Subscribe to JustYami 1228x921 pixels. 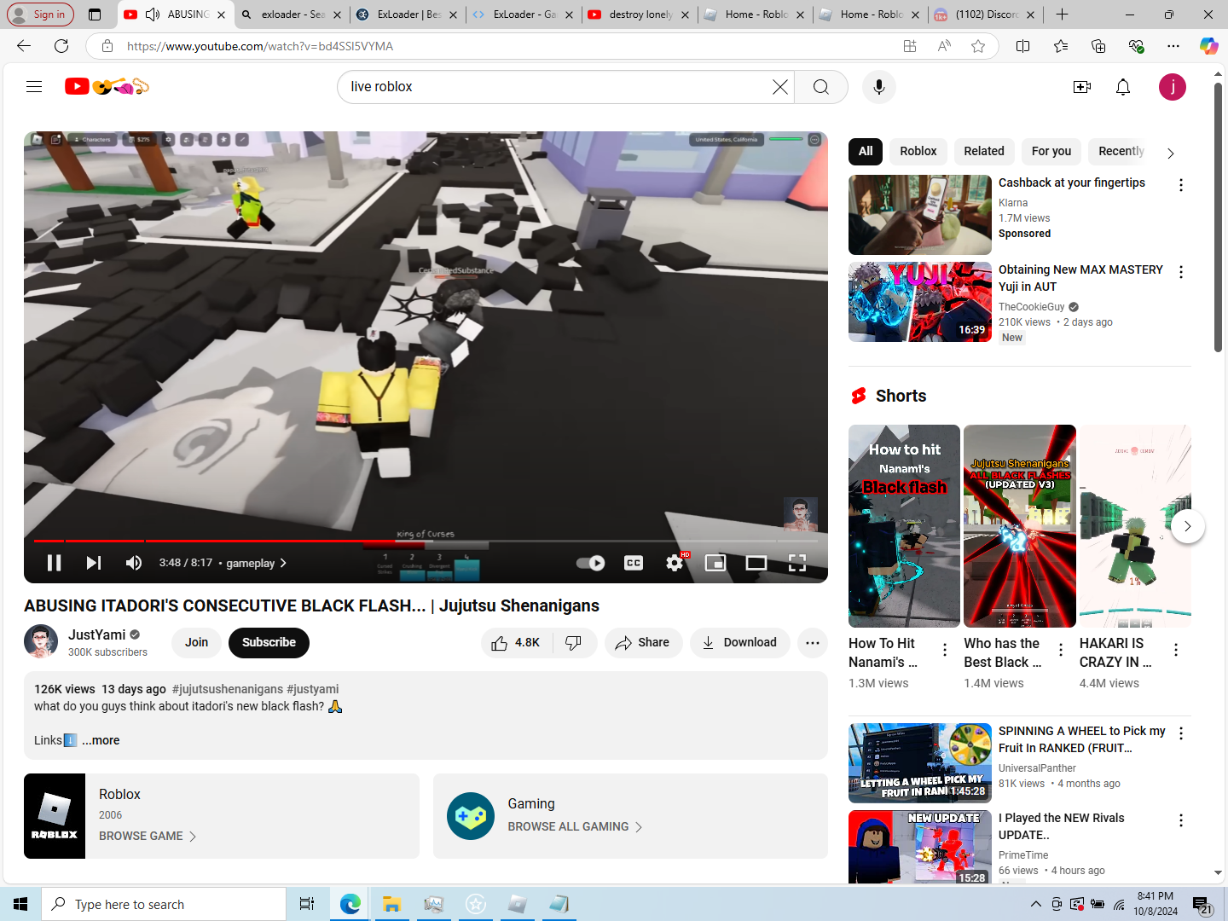269,643
